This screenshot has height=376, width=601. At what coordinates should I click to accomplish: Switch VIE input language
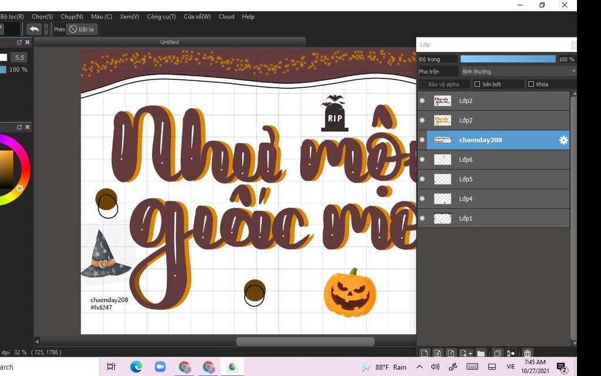pyautogui.click(x=511, y=367)
